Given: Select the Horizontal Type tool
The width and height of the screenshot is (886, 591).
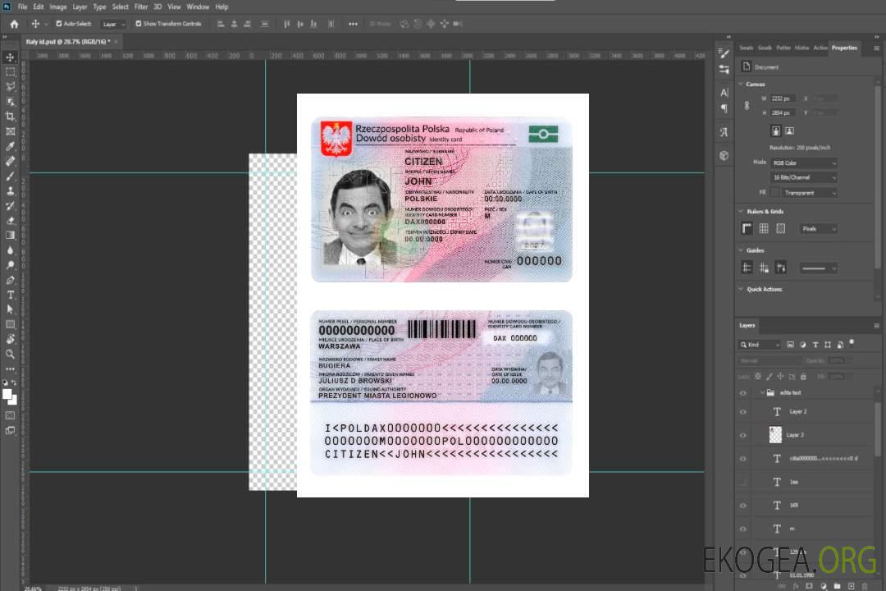Looking at the screenshot, I should point(10,295).
